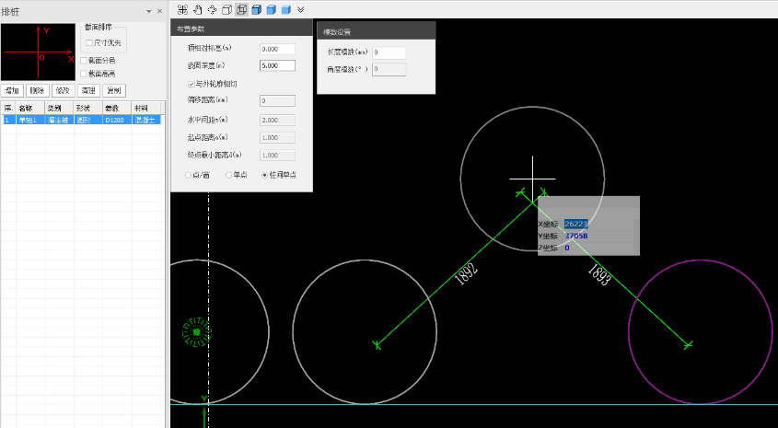Click the 增加 button
This screenshot has height=428, width=778.
tap(13, 90)
